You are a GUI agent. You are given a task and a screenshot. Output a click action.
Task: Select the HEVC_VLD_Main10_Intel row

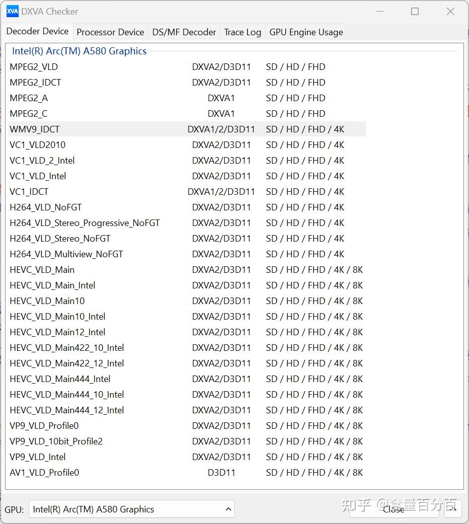click(187, 317)
